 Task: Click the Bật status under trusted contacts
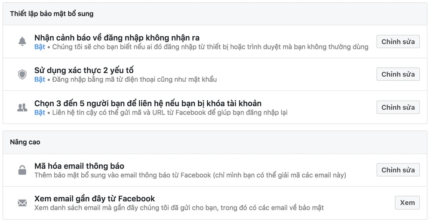40,113
